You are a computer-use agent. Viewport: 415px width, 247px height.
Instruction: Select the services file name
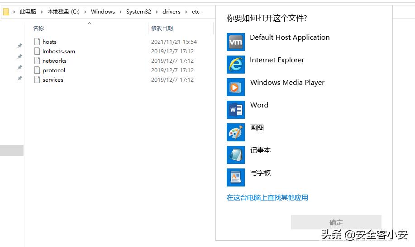click(53, 80)
